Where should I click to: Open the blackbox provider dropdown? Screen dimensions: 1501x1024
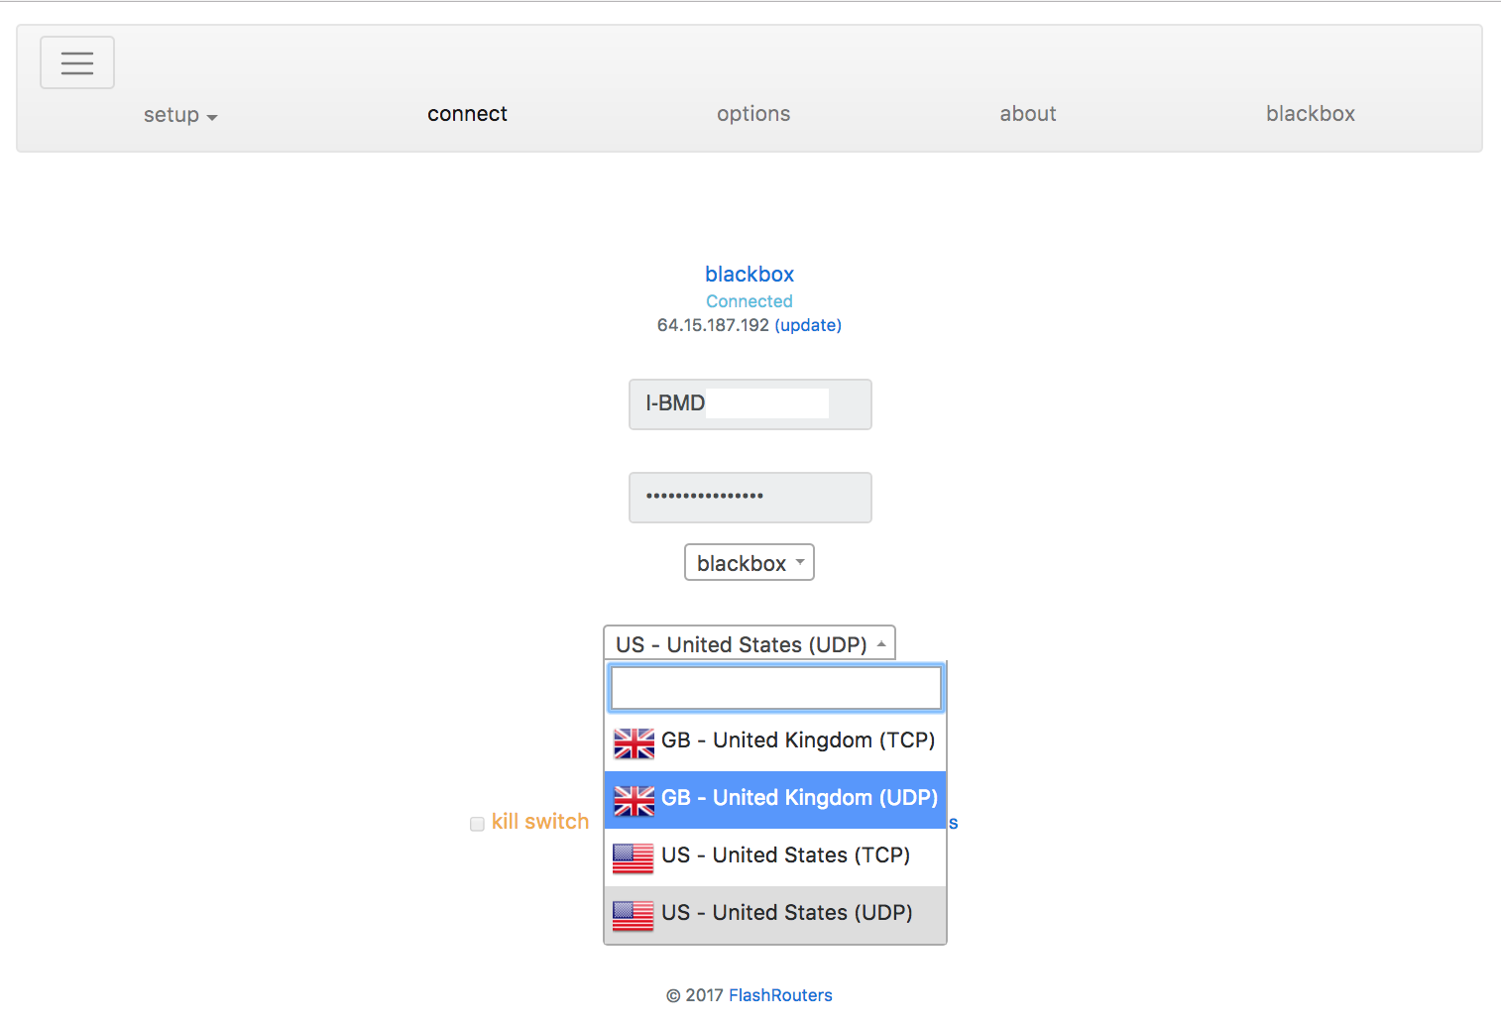(750, 562)
